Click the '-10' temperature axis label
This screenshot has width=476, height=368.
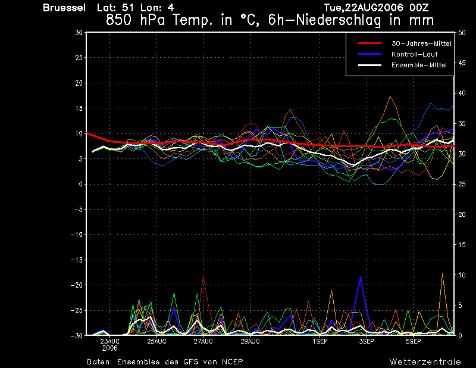click(77, 235)
